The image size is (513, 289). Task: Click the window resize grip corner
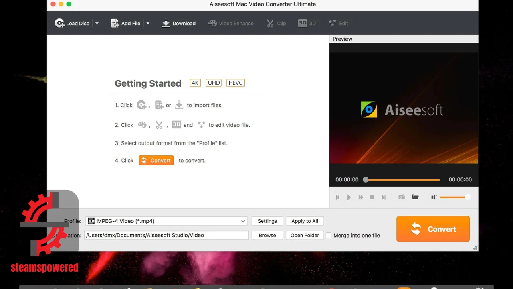475,248
